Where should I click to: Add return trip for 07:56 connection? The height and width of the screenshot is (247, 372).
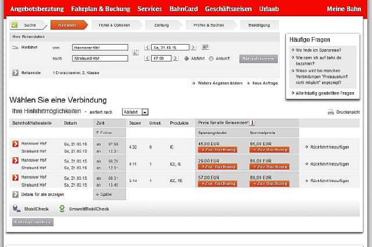click(327, 147)
